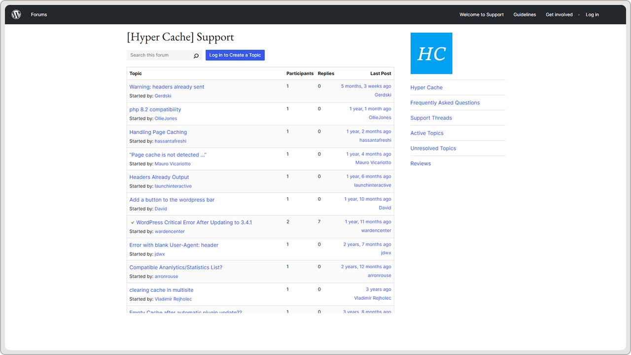Click last post 1 year, 10 months ago
This screenshot has height=355, width=631.
[x=368, y=199]
